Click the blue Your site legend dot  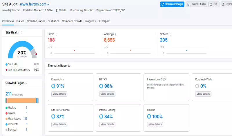6,64
